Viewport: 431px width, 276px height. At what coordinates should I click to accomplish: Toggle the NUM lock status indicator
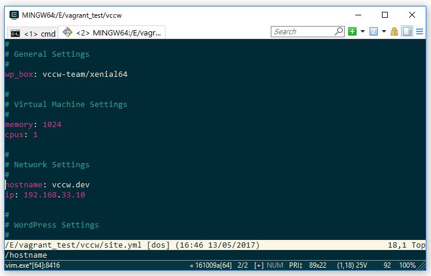(275, 265)
